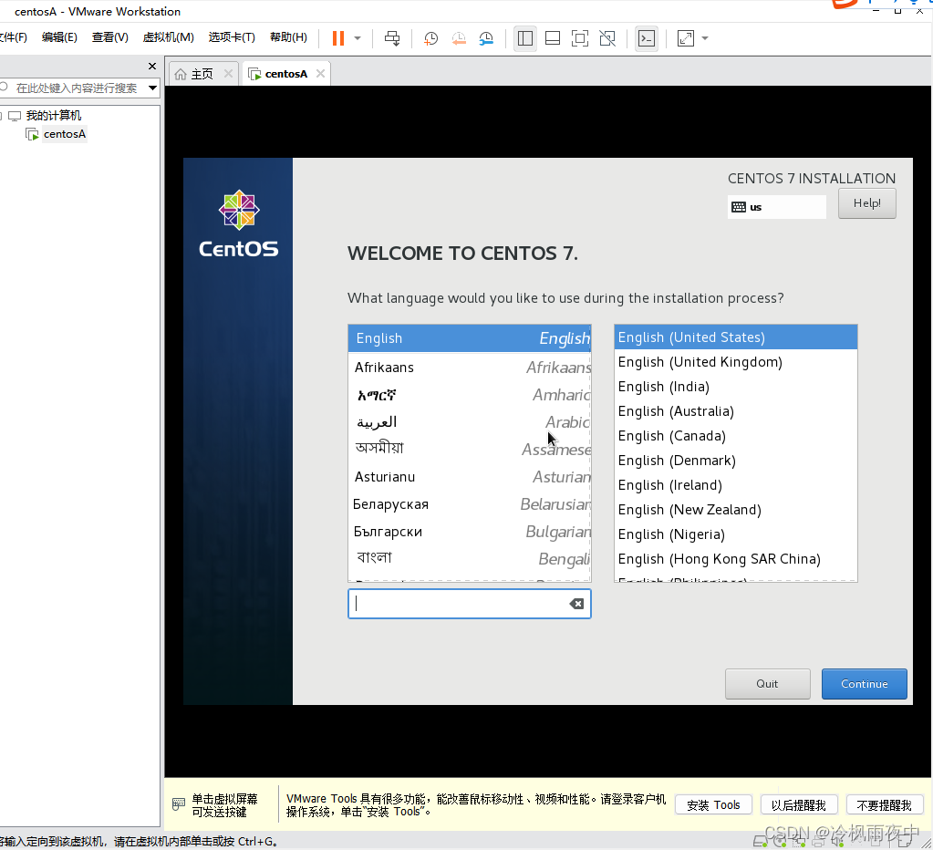Select Assamese in the language list
The width and height of the screenshot is (933, 850).
(470, 449)
